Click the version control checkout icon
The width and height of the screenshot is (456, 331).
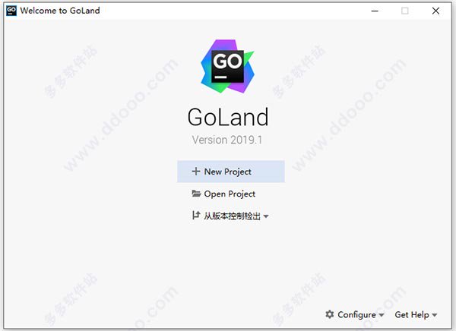(196, 216)
